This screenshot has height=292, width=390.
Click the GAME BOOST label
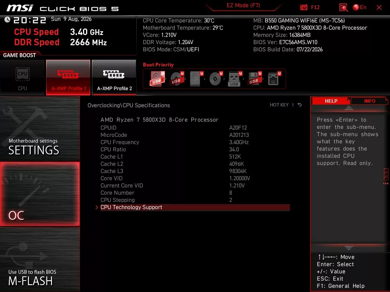[19, 55]
